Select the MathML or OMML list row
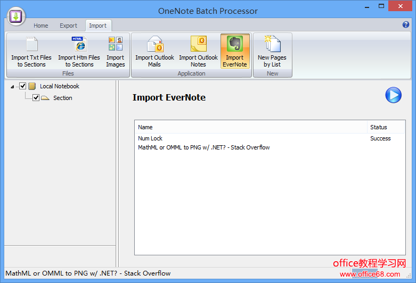416x283 pixels. click(x=270, y=147)
